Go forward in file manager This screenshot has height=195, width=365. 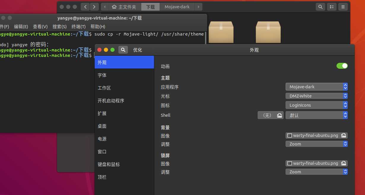pyautogui.click(x=94, y=7)
